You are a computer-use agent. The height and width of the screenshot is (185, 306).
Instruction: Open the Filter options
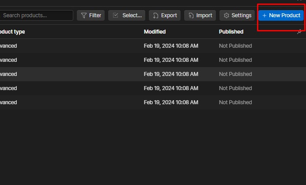pyautogui.click(x=91, y=15)
